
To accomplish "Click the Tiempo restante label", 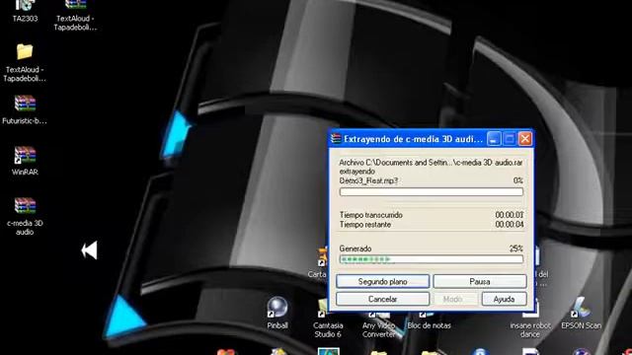I will tap(365, 225).
